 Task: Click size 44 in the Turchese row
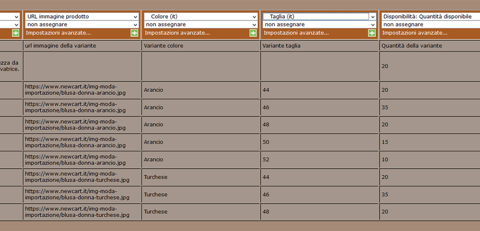tap(266, 177)
